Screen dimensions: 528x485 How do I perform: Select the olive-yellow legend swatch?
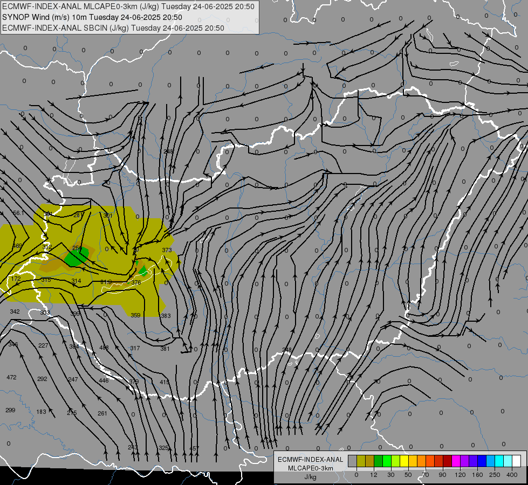[x=361, y=461]
